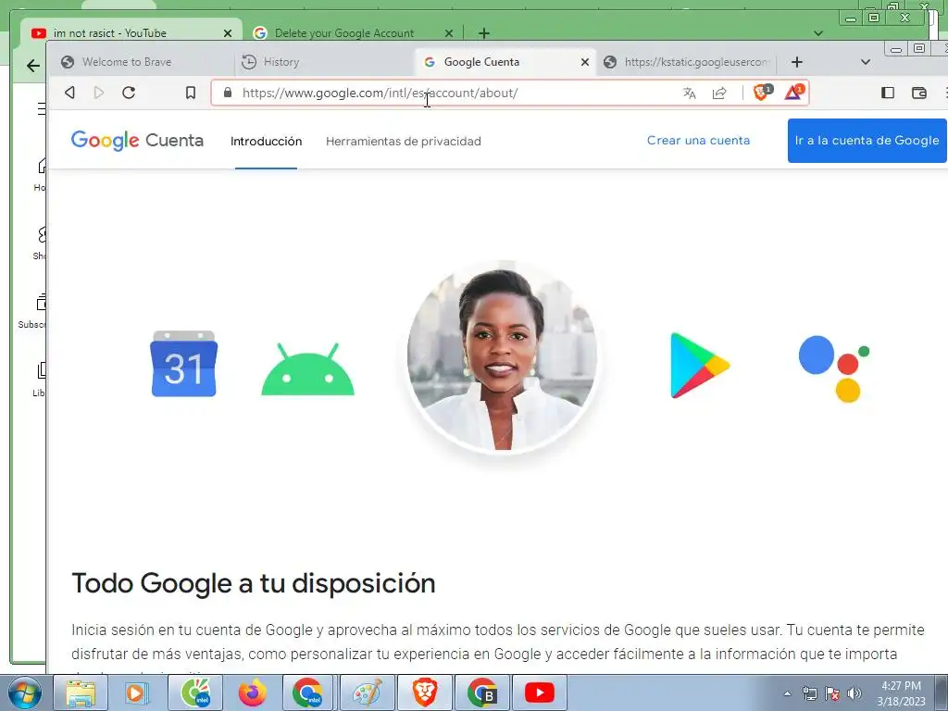This screenshot has height=711, width=948.
Task: Click Crear una cuenta link
Action: (698, 141)
